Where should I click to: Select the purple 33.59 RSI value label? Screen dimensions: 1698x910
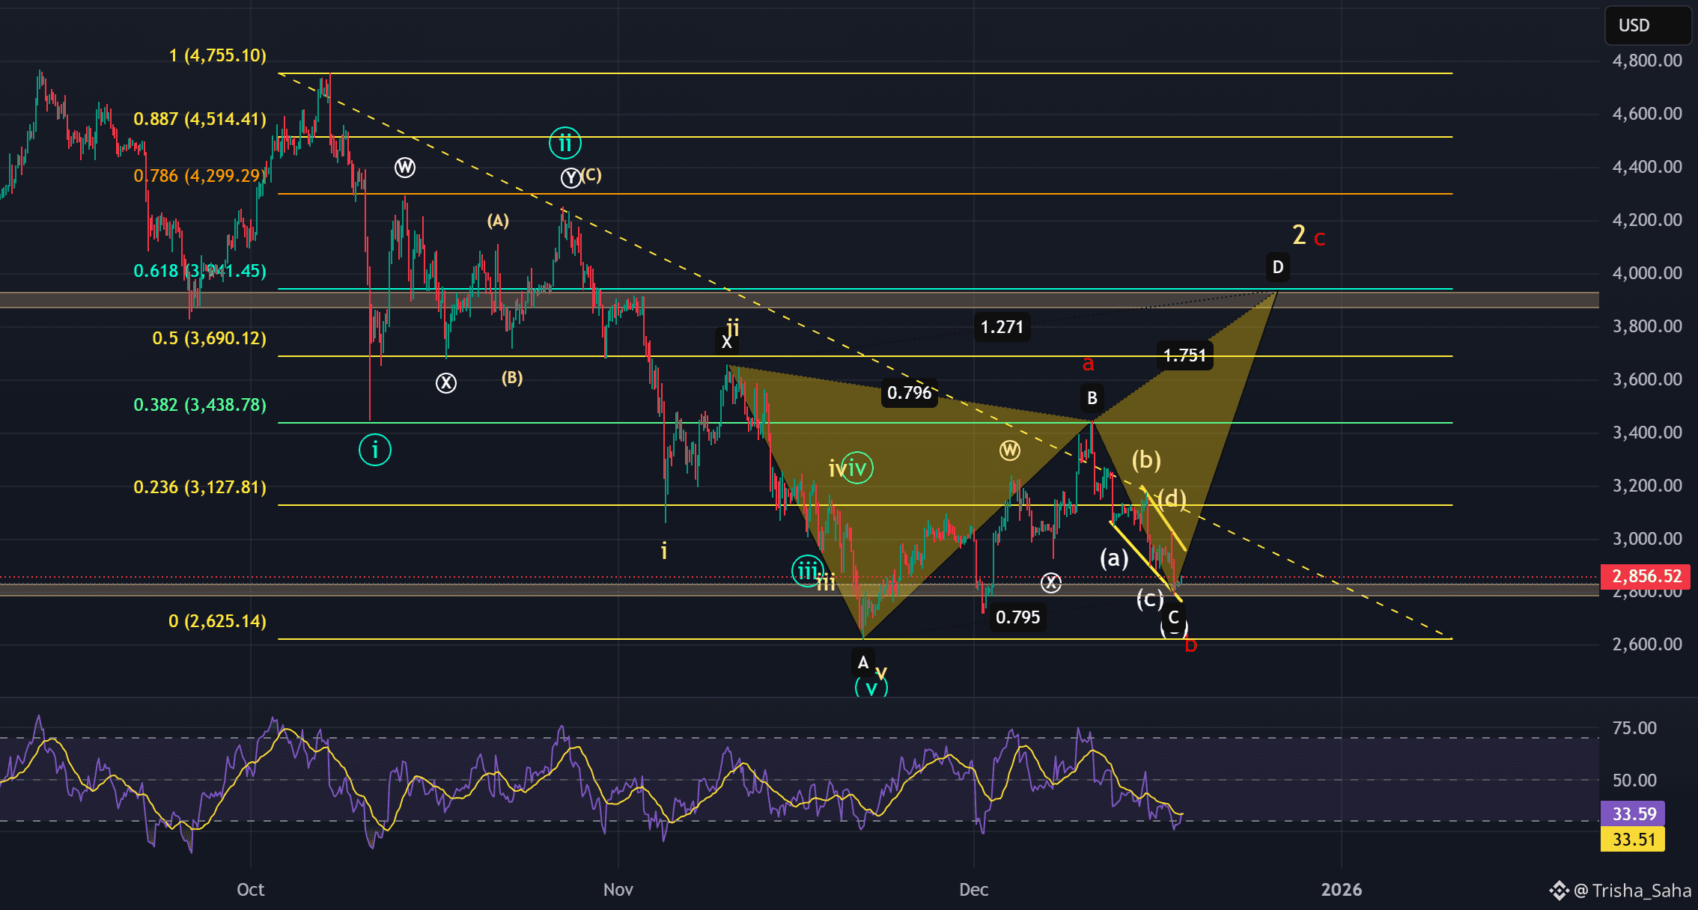(1634, 813)
